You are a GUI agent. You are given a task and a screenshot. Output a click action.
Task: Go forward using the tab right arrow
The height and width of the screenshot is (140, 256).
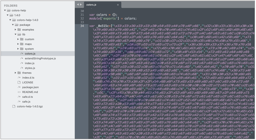[x=81, y=4]
